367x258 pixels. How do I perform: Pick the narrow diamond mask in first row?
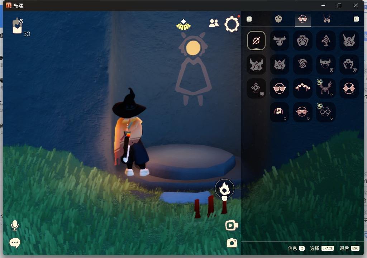(x=325, y=40)
